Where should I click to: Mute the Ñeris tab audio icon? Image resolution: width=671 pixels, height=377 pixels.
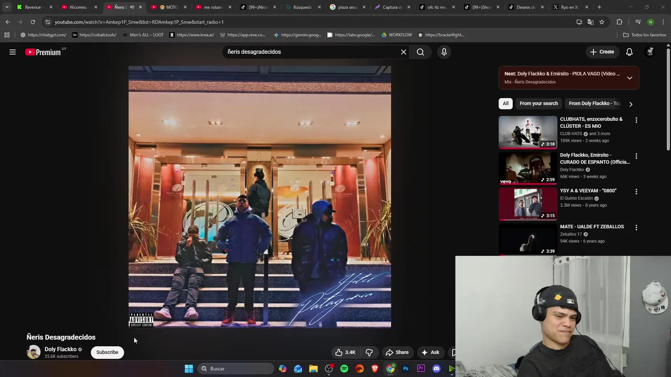(132, 7)
